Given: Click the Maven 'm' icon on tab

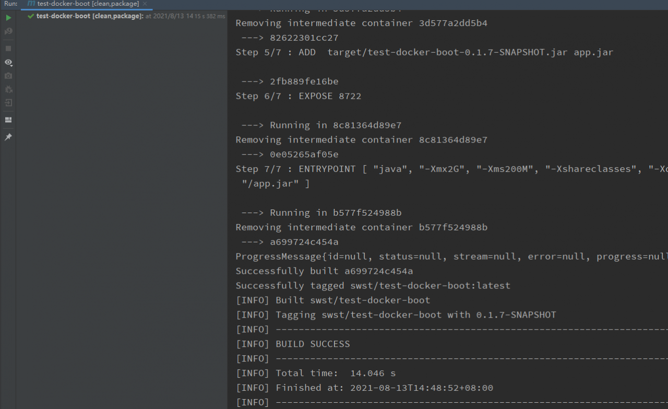Looking at the screenshot, I should [31, 4].
